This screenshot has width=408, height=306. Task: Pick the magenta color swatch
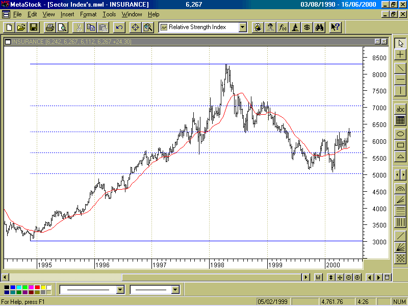pos(31,287)
